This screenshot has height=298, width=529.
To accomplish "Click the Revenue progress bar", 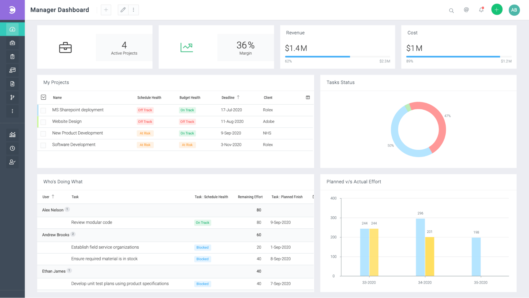I will coord(337,57).
